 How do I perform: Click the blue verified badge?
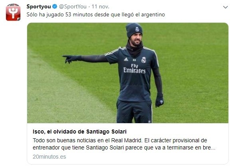pyautogui.click(x=55, y=6)
